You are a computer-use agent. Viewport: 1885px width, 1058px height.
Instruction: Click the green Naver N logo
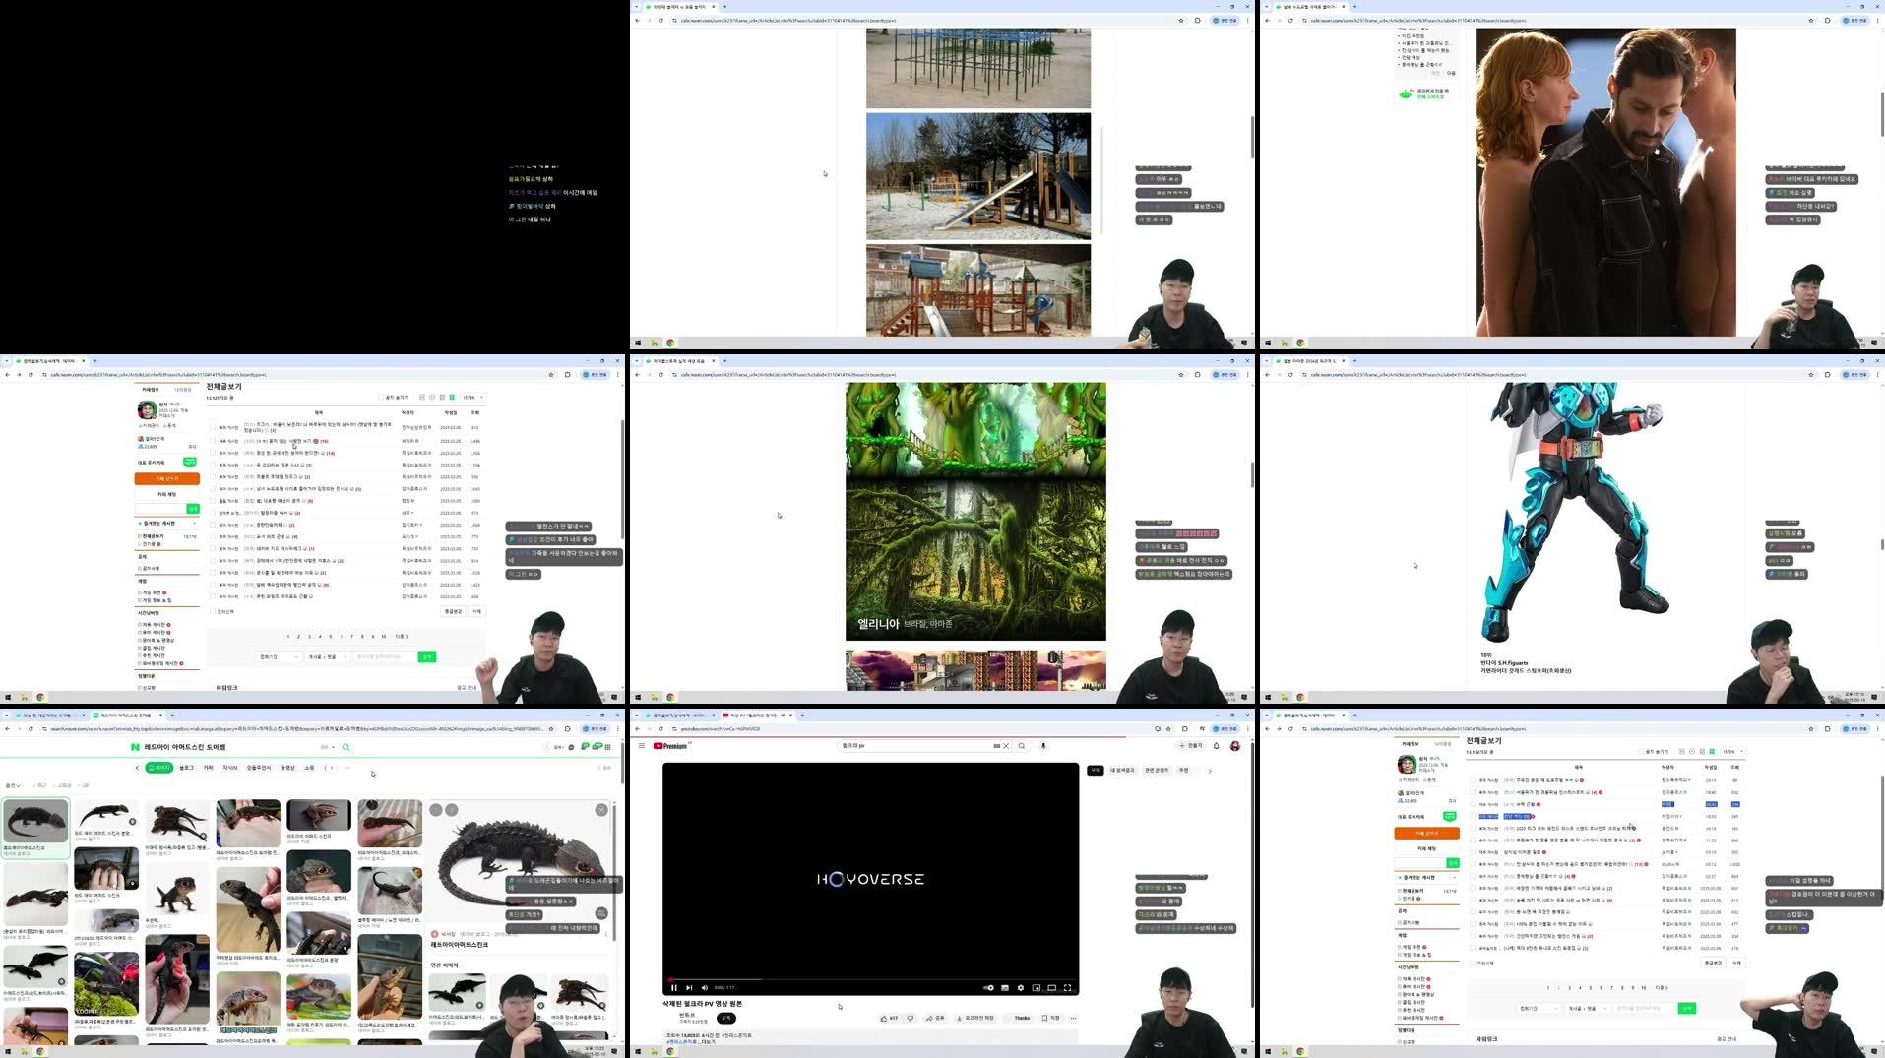[x=135, y=747]
